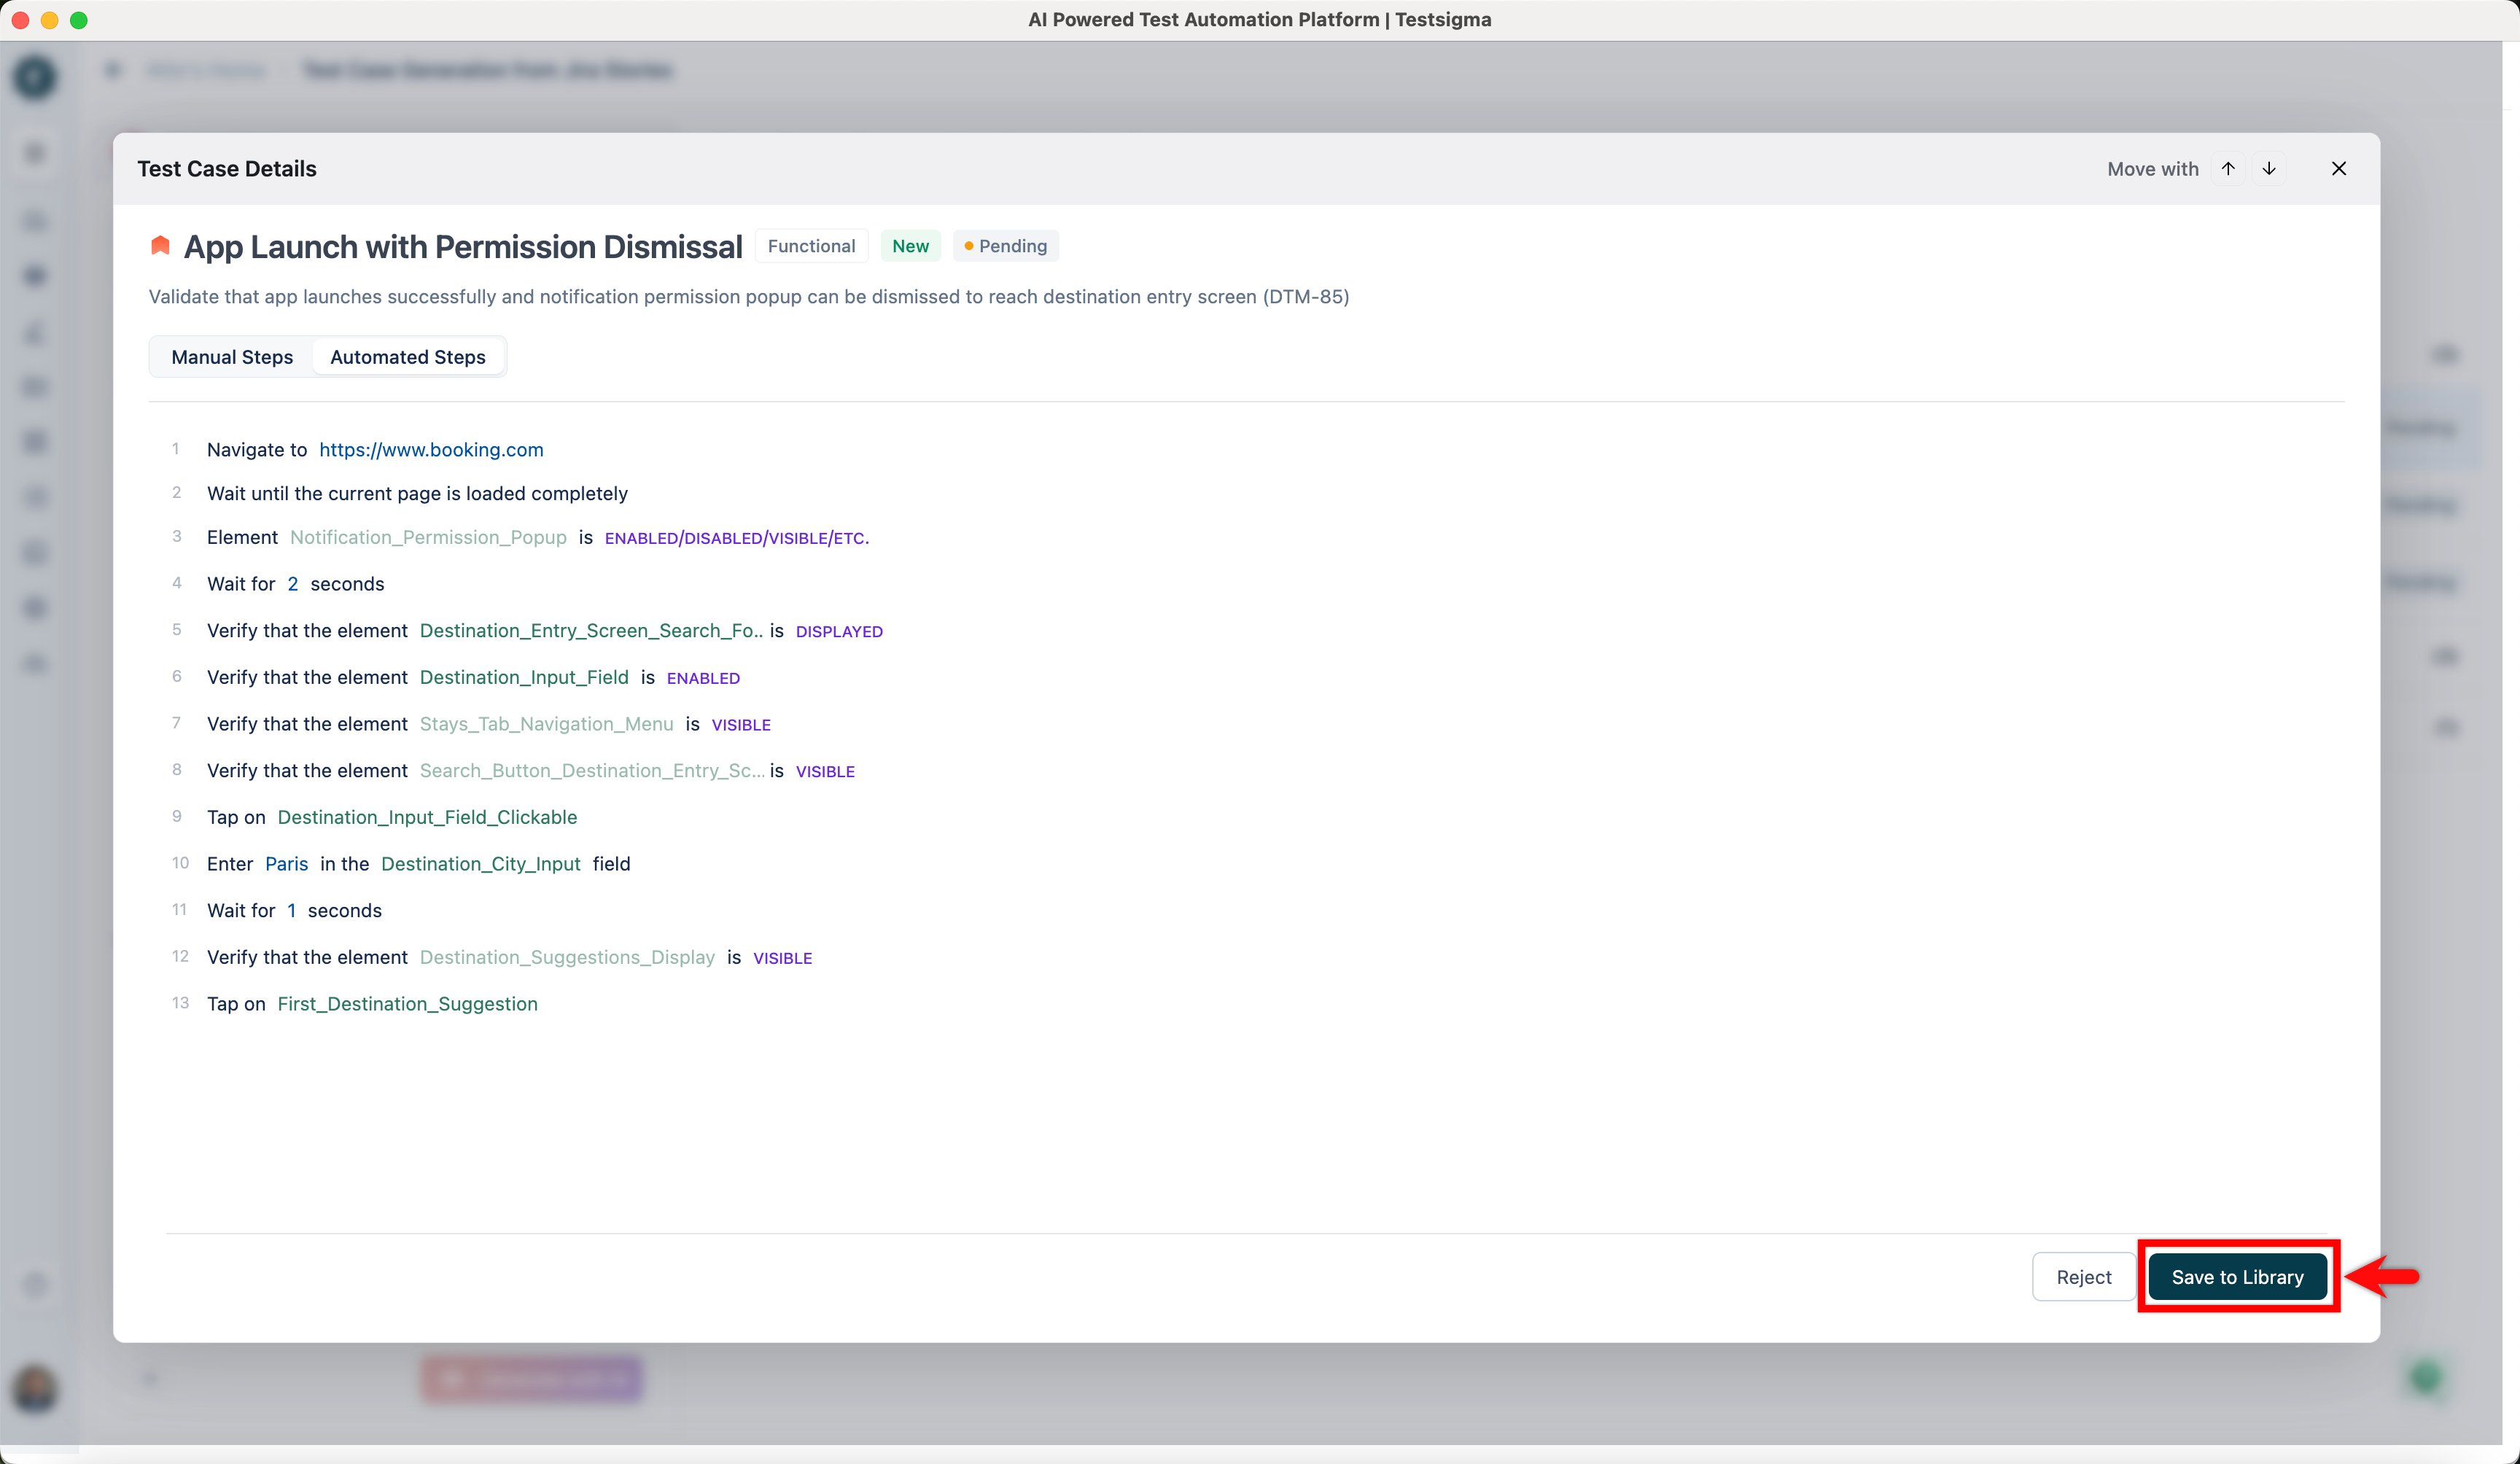Close the Test Case Details dialog

[2338, 169]
